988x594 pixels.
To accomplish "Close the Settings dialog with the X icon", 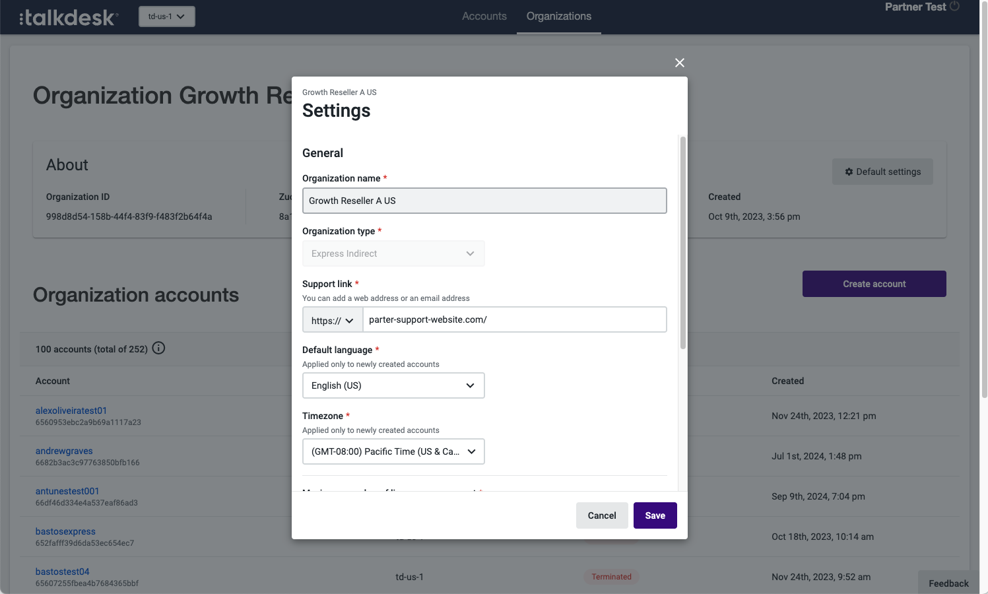I will (680, 63).
